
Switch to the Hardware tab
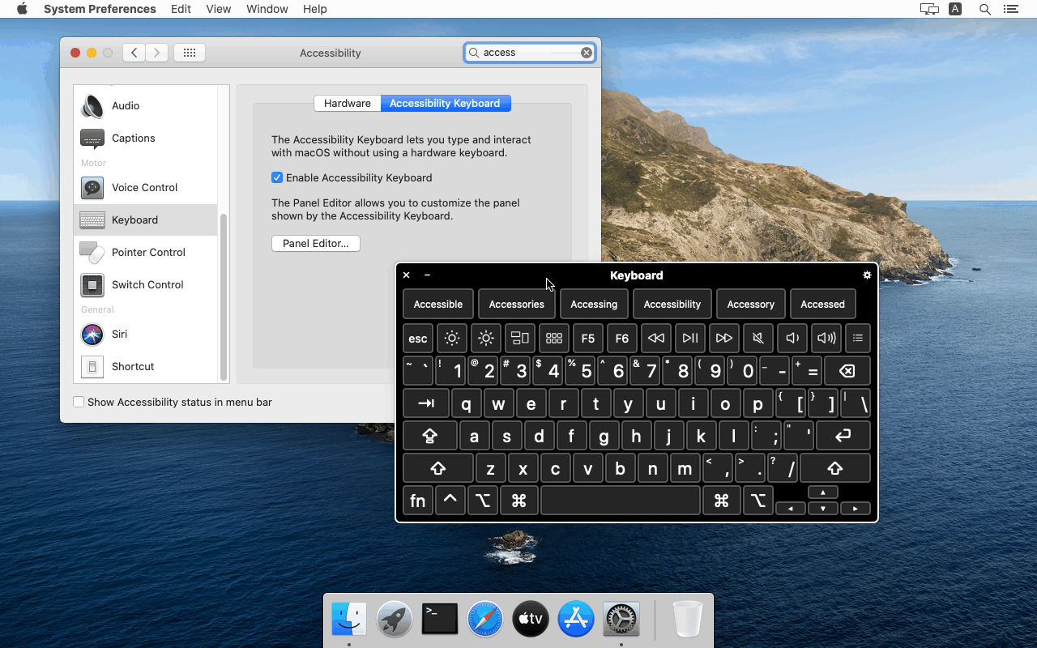347,103
